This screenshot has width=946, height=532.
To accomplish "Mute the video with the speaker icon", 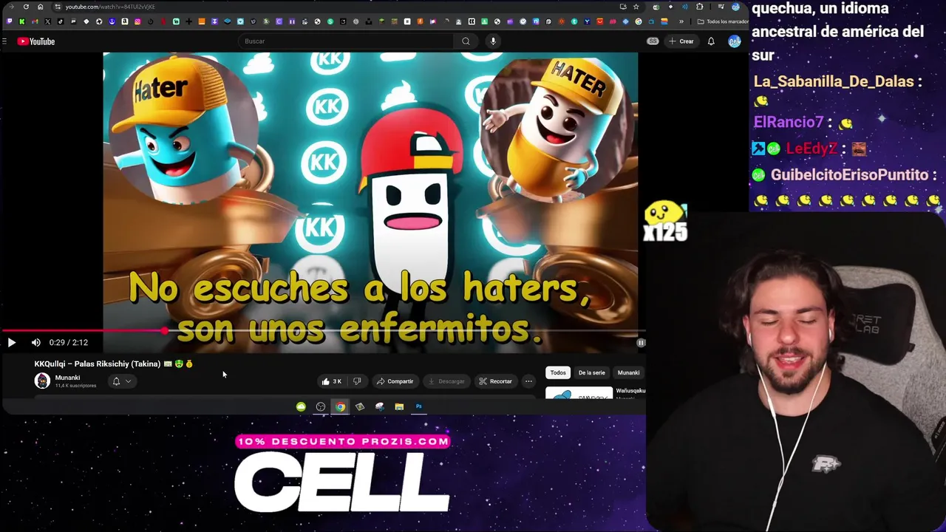I will [x=35, y=342].
